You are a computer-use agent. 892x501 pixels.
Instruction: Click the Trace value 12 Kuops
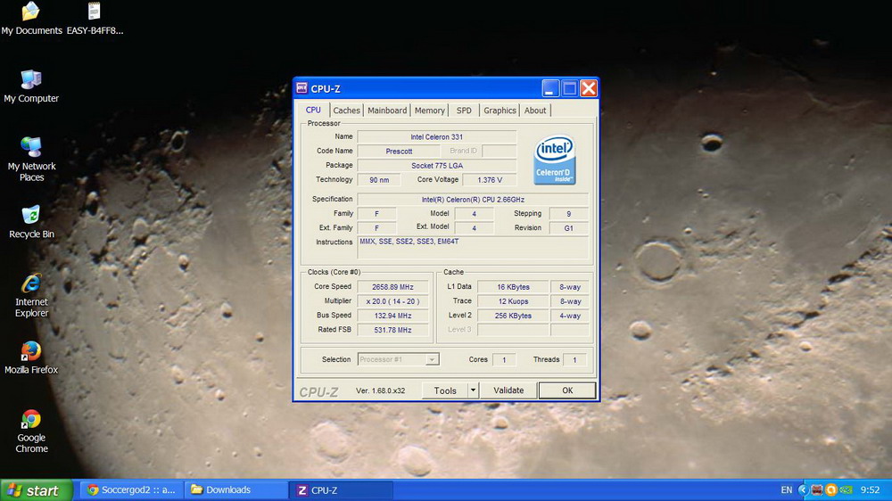513,301
